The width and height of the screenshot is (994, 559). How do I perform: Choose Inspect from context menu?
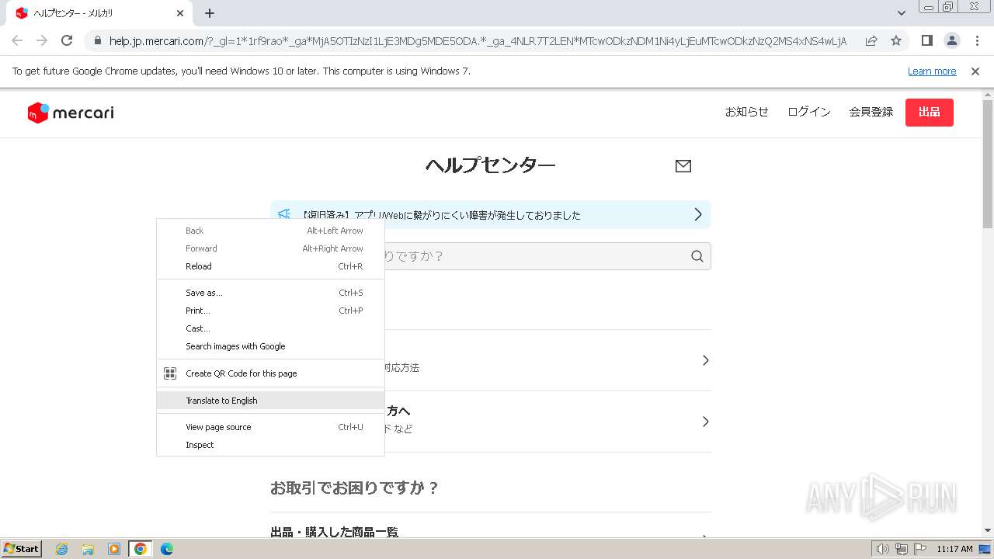click(x=270, y=445)
